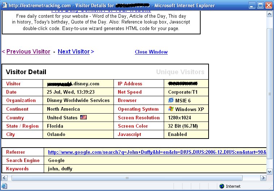Click the Orlando city value
274x191 pixels.
point(56,134)
